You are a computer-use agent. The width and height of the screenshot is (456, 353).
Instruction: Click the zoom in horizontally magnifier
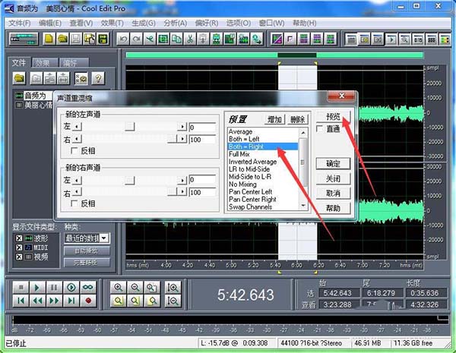(x=118, y=287)
